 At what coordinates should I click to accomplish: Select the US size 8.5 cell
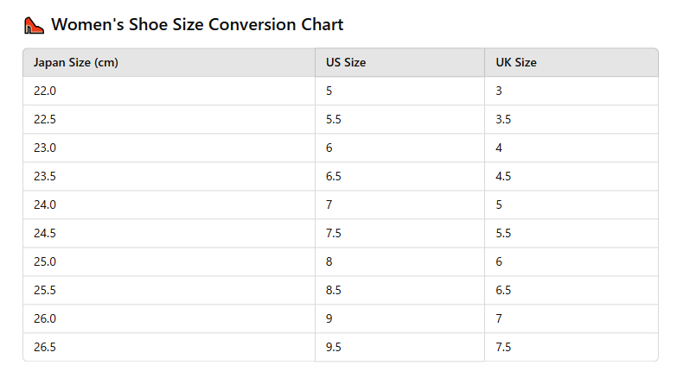[334, 290]
